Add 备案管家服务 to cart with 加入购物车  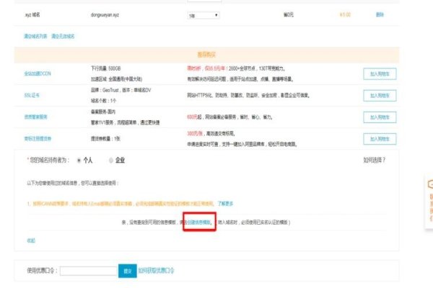pos(380,117)
